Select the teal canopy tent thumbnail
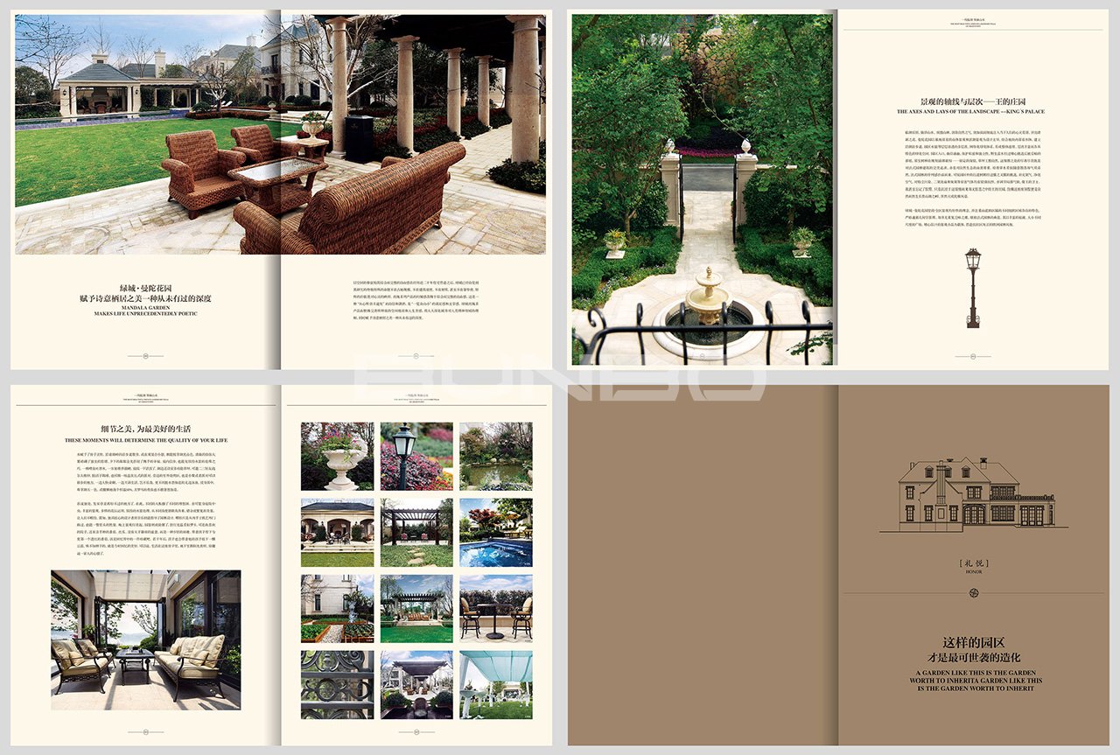1120x755 pixels. [495, 684]
